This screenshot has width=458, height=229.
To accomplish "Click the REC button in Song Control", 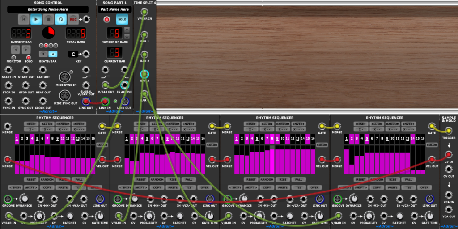I will tap(73, 19).
